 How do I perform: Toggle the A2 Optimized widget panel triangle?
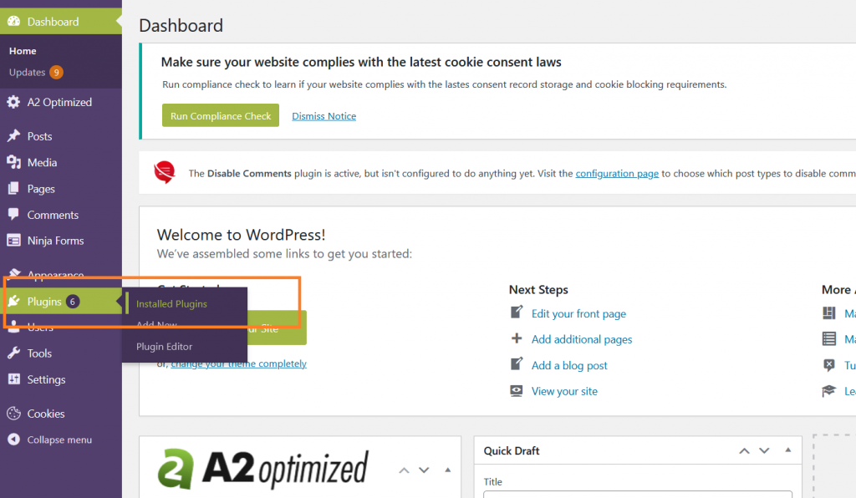click(448, 470)
